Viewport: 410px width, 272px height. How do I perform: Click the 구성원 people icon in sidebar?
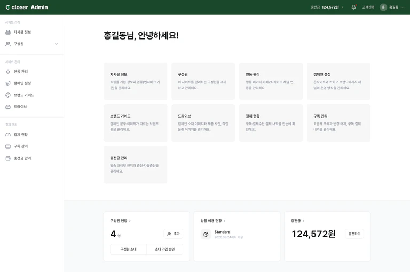click(x=8, y=44)
